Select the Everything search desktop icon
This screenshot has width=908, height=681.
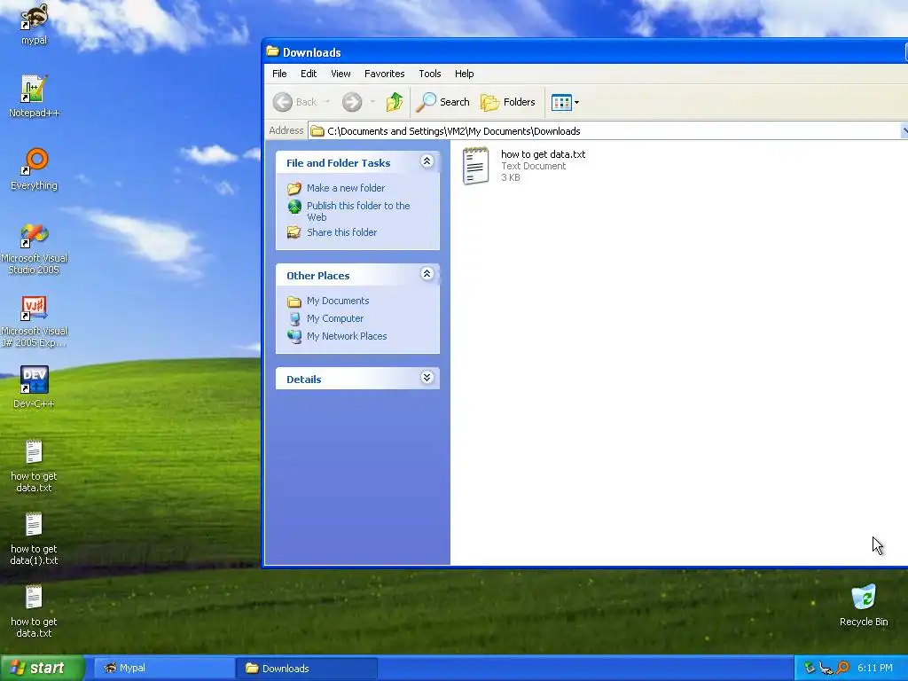click(x=34, y=169)
